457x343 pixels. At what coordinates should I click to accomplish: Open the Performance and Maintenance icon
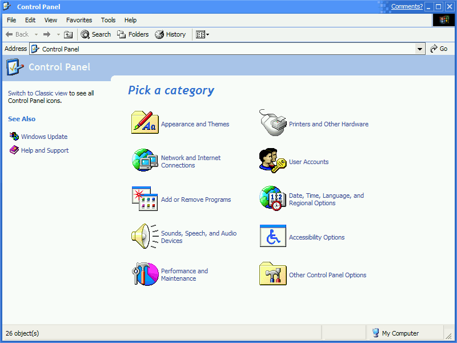[145, 274]
